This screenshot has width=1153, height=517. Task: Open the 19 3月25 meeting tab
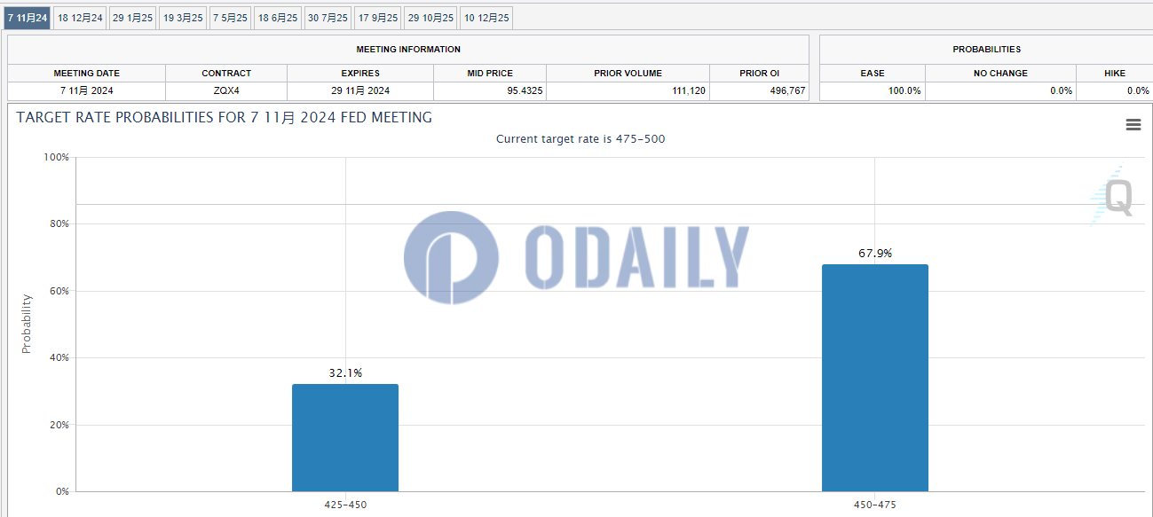[183, 18]
